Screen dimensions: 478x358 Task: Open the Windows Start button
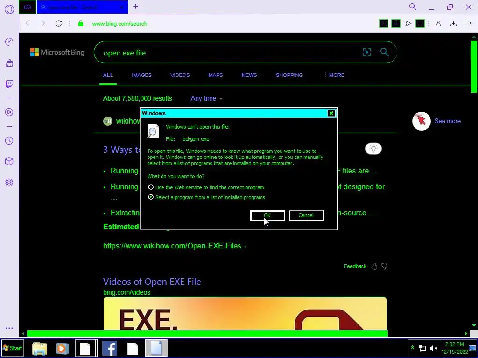(12, 348)
